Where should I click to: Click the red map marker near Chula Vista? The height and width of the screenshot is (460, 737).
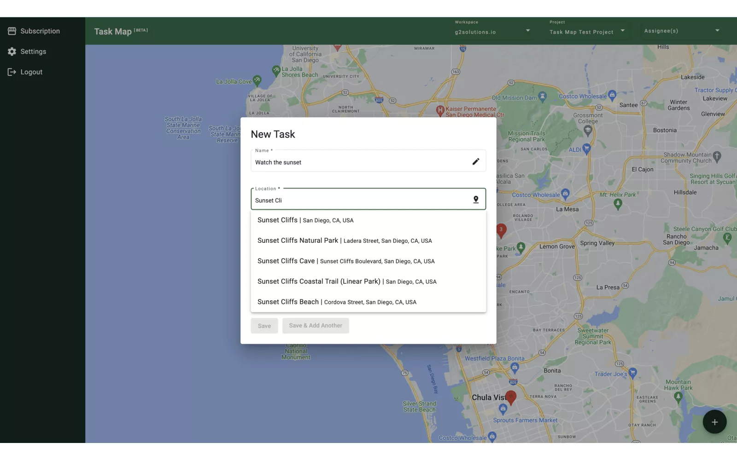[511, 397]
